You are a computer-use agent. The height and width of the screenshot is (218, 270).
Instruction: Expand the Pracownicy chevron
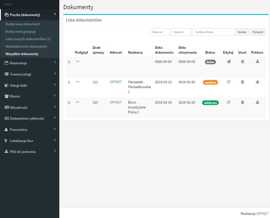[x=55, y=129]
